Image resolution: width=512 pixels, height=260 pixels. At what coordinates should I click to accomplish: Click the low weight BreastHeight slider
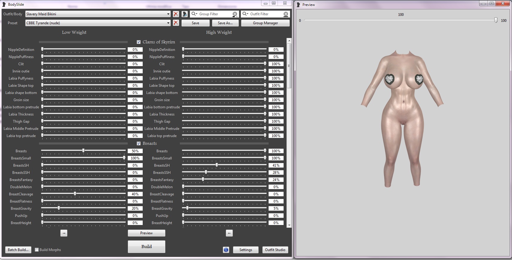click(x=83, y=222)
